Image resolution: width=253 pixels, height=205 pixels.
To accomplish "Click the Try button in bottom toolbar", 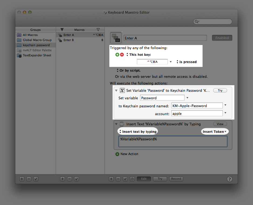I will 160,179.
